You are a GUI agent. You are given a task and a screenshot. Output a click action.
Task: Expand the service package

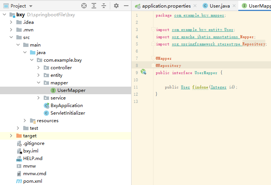(38, 98)
